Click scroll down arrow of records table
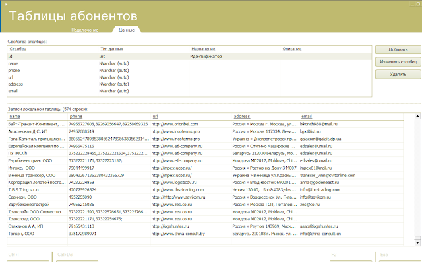 [x=417, y=243]
